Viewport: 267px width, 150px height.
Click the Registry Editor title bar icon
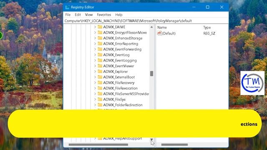pyautogui.click(x=67, y=7)
